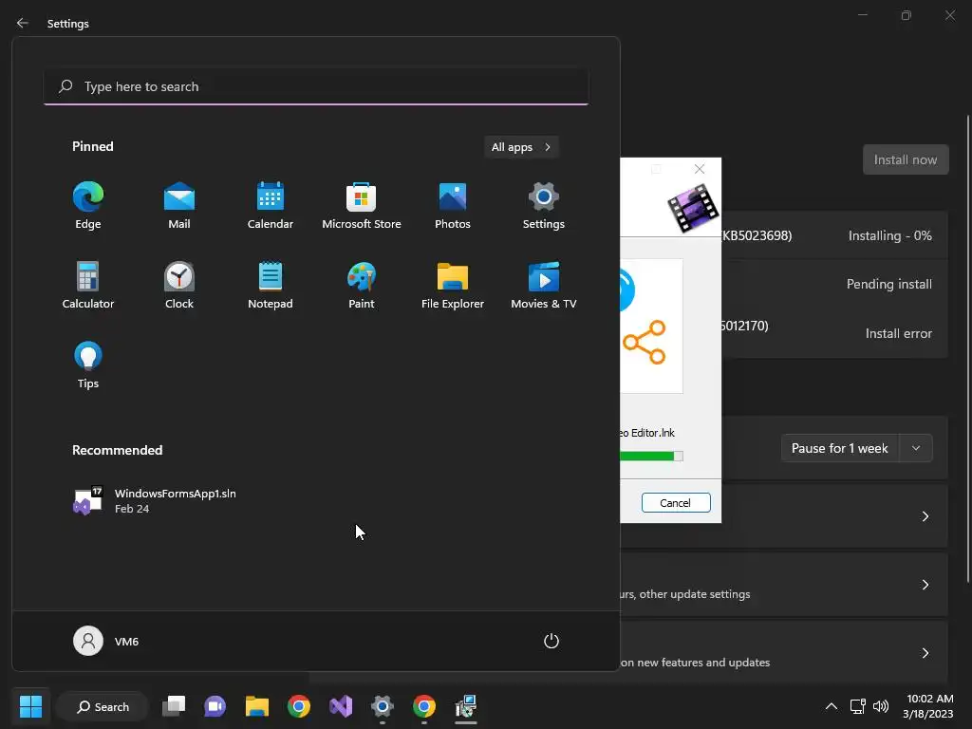Open File Explorer from the taskbar
Viewport: 972px width, 729px height.
pyautogui.click(x=256, y=706)
